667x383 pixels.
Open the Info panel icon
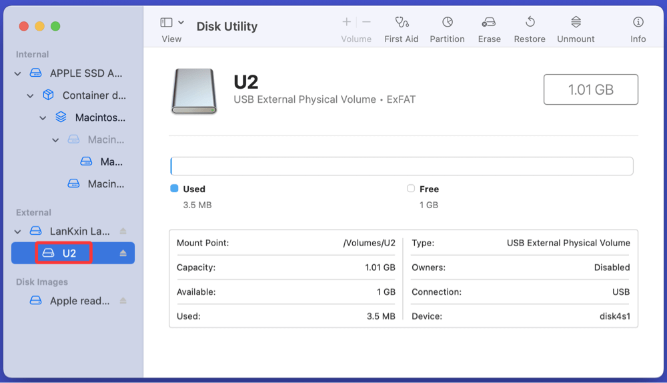pos(638,23)
